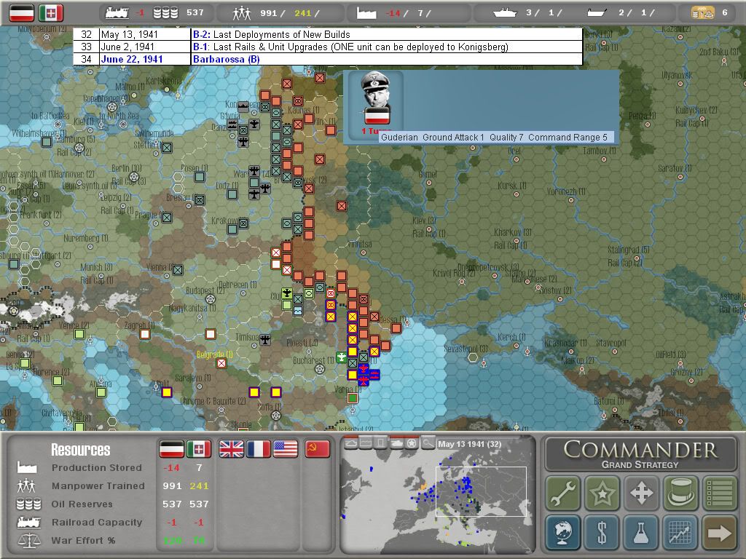Toggle the star filter above minimap
Viewport: 746px width, 559px height.
412,443
